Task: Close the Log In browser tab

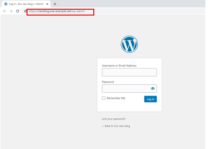Action: (47, 4)
